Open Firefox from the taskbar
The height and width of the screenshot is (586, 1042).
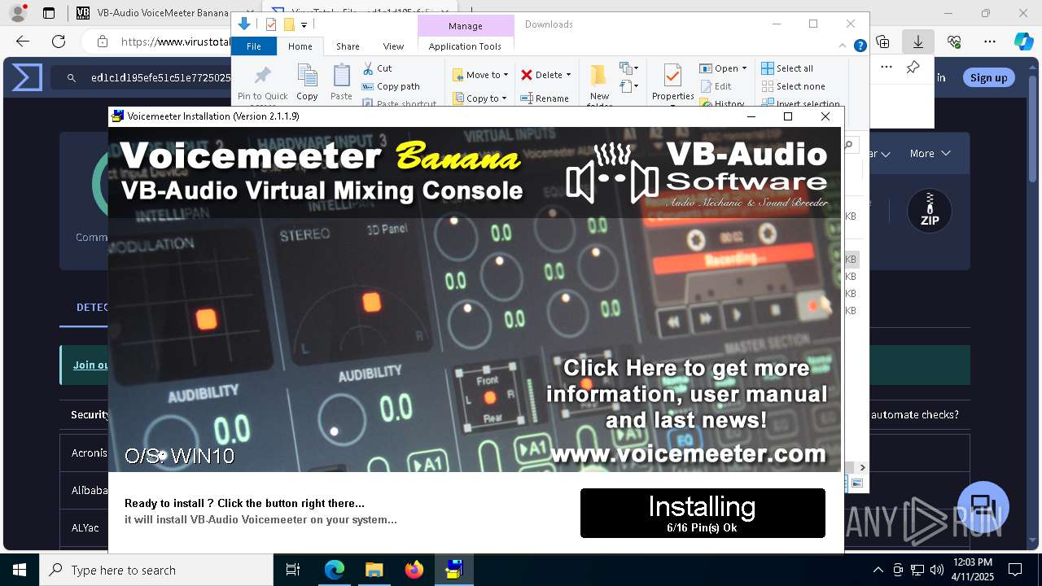[x=414, y=570]
